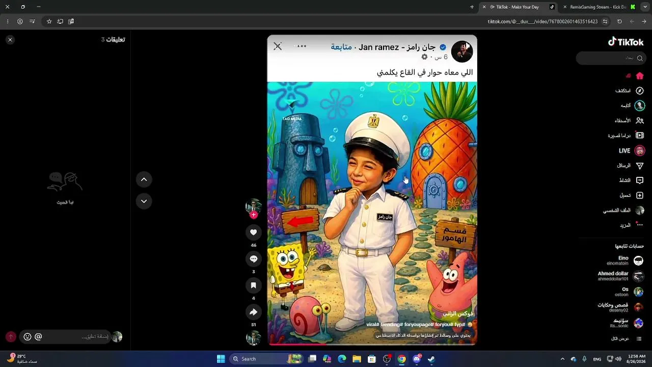Open the Discord icon on the taskbar
This screenshot has width=652, height=367.
pos(417,359)
